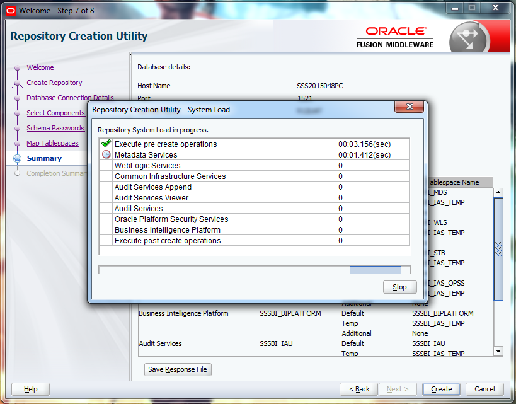This screenshot has height=404, width=516.
Task: Minimize the Repository Creation Utility window
Action: [455, 8]
